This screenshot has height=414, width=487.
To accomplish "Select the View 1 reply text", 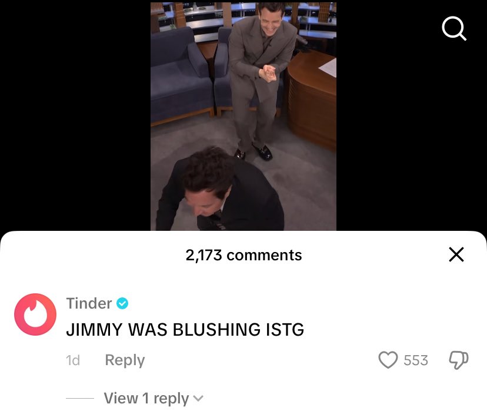I will tap(146, 398).
